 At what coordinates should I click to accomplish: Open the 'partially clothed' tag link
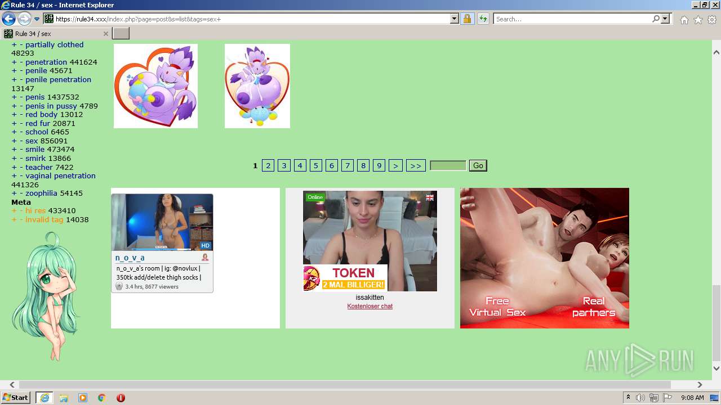[x=54, y=44]
